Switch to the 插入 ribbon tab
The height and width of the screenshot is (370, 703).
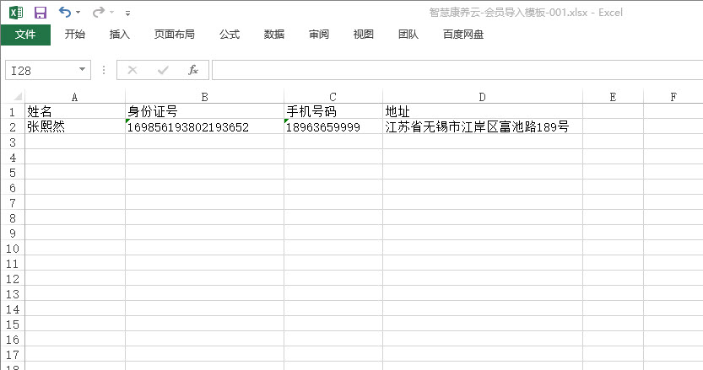click(x=120, y=35)
